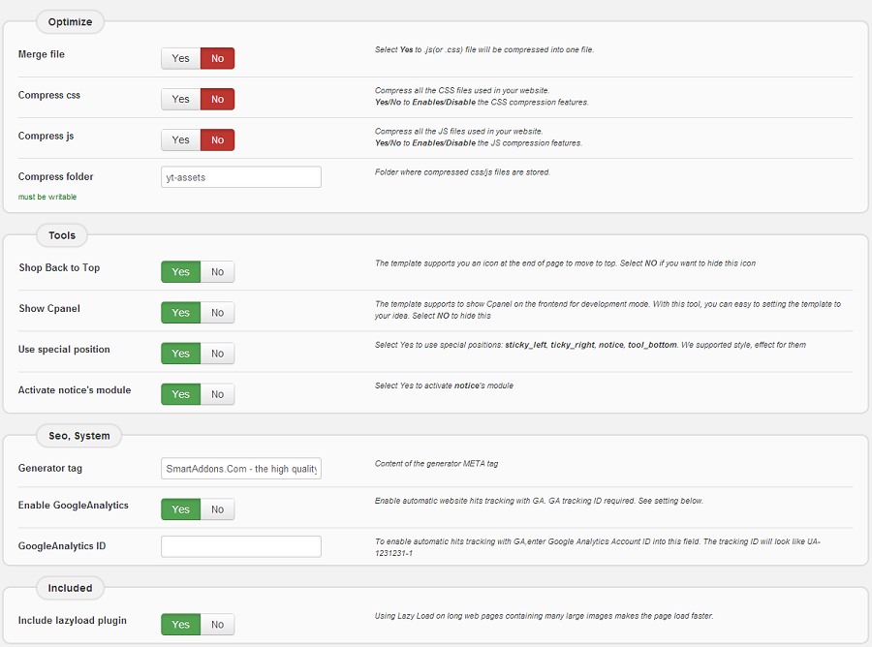This screenshot has width=872, height=647.
Task: Turn off Include lazyload plugin
Action: pos(217,625)
